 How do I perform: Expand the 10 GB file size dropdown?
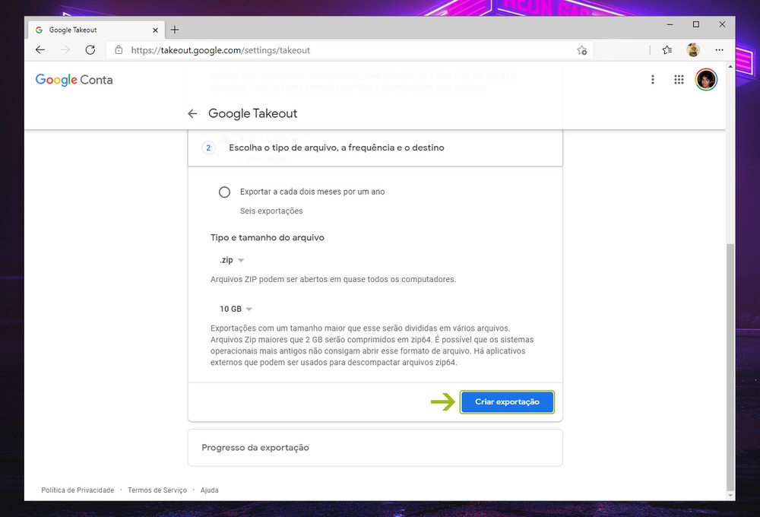pos(236,309)
